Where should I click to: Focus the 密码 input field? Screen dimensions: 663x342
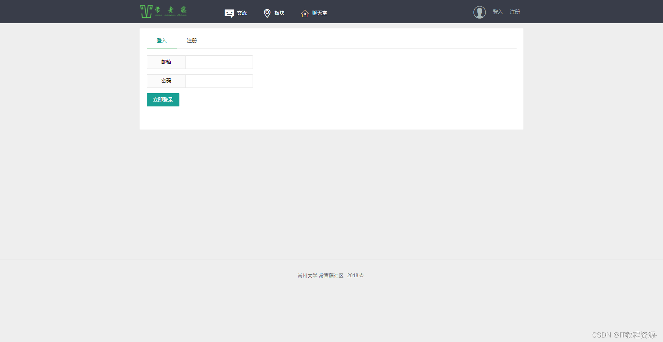[x=219, y=81]
